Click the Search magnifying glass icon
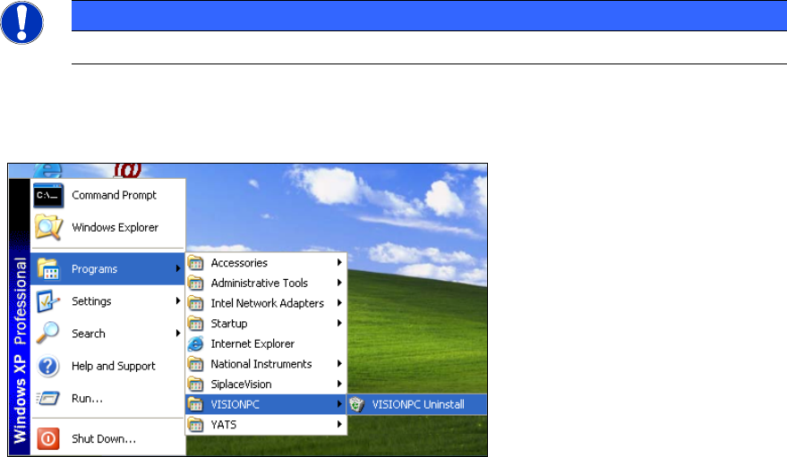Viewport: 787px width, 457px height. click(48, 334)
